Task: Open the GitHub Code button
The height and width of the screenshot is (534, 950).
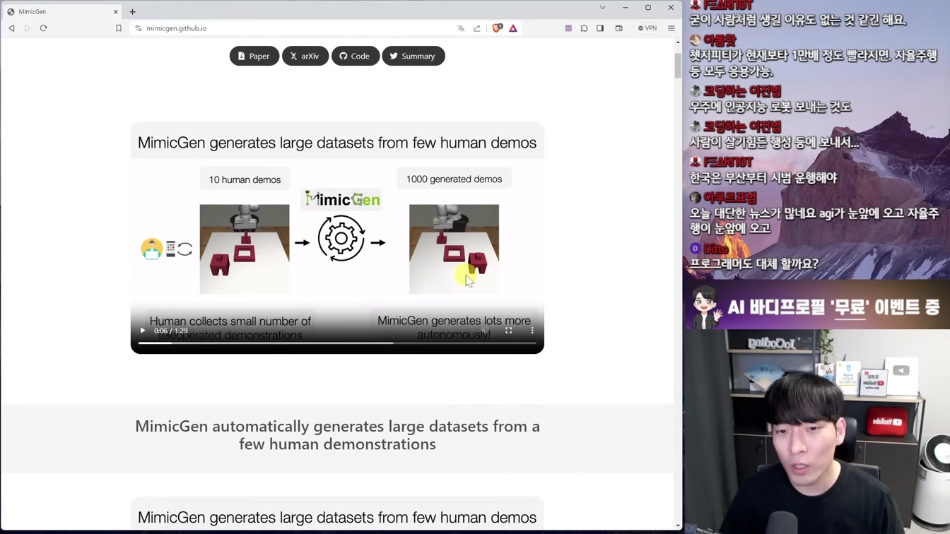Action: click(x=355, y=56)
